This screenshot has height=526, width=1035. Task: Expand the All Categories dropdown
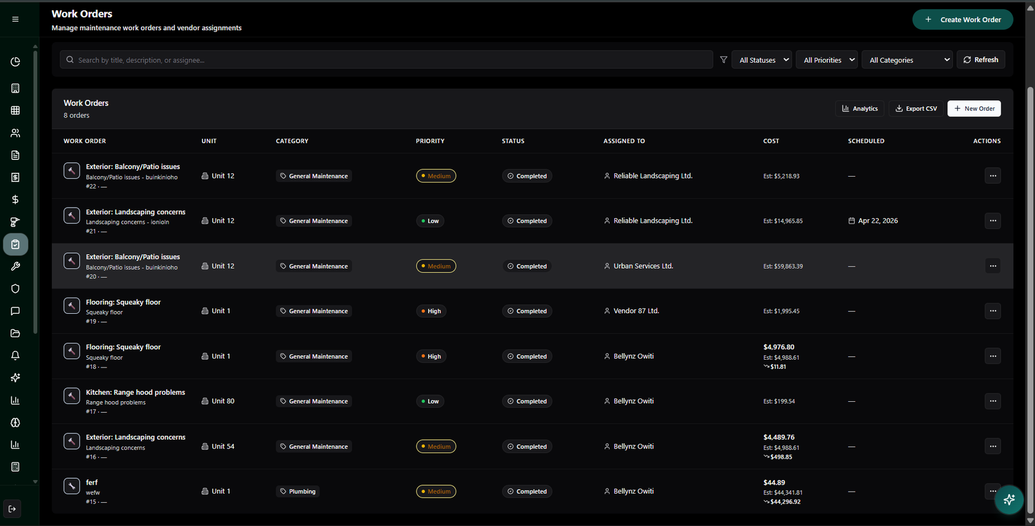tap(907, 60)
